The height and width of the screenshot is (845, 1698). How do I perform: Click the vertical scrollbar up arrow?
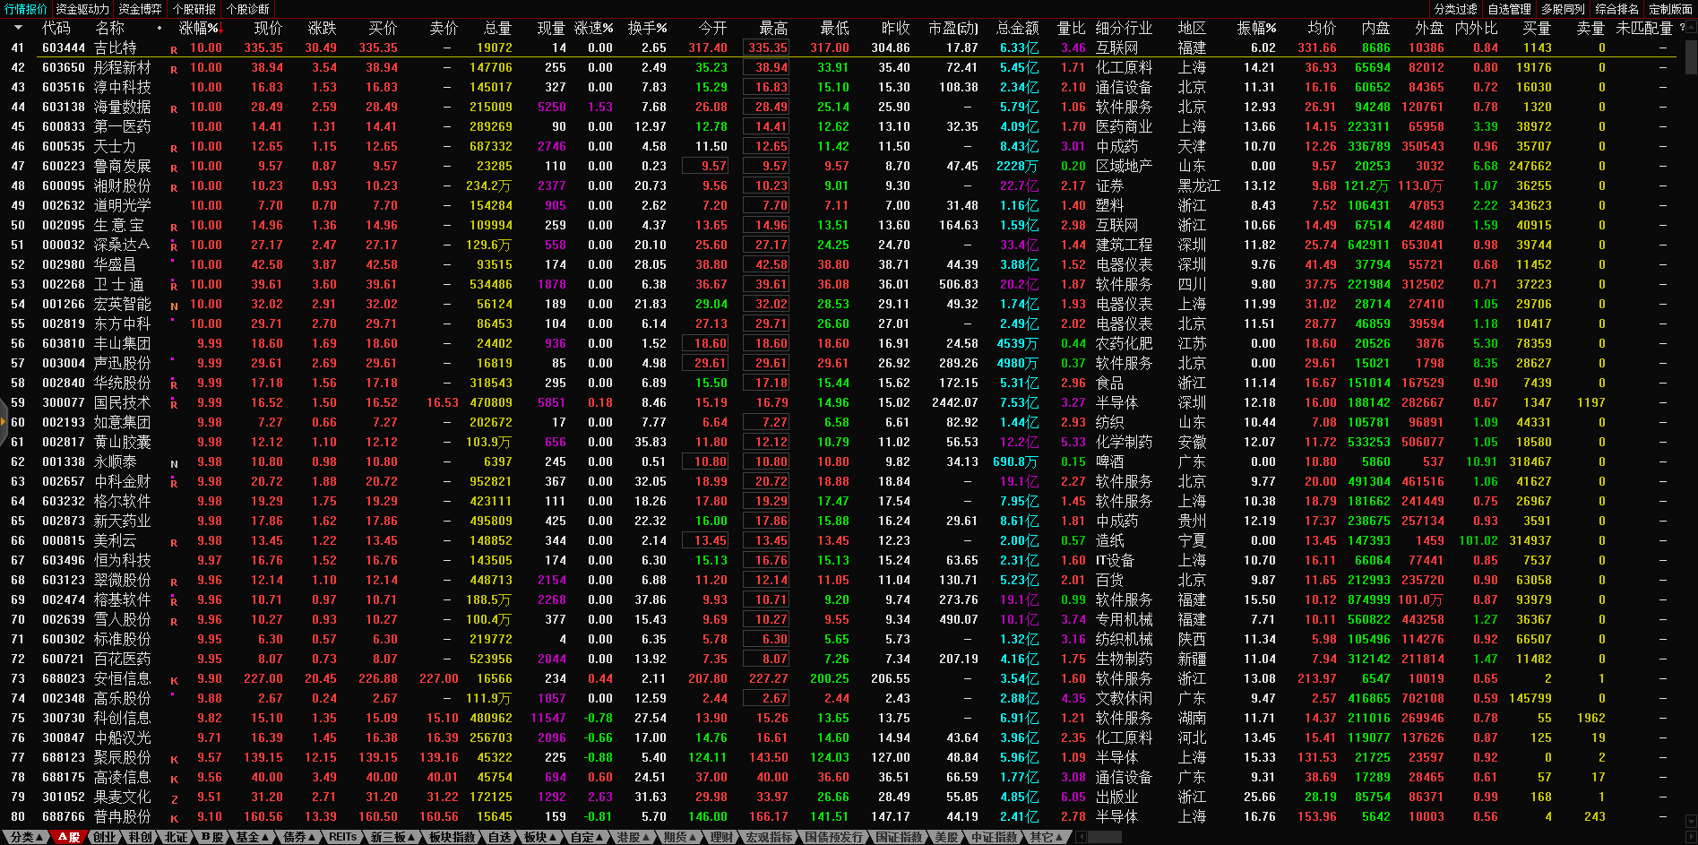pos(1690,28)
